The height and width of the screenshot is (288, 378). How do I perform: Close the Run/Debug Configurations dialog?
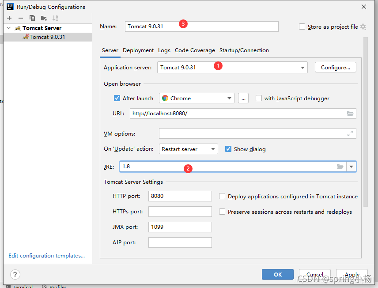[364, 7]
